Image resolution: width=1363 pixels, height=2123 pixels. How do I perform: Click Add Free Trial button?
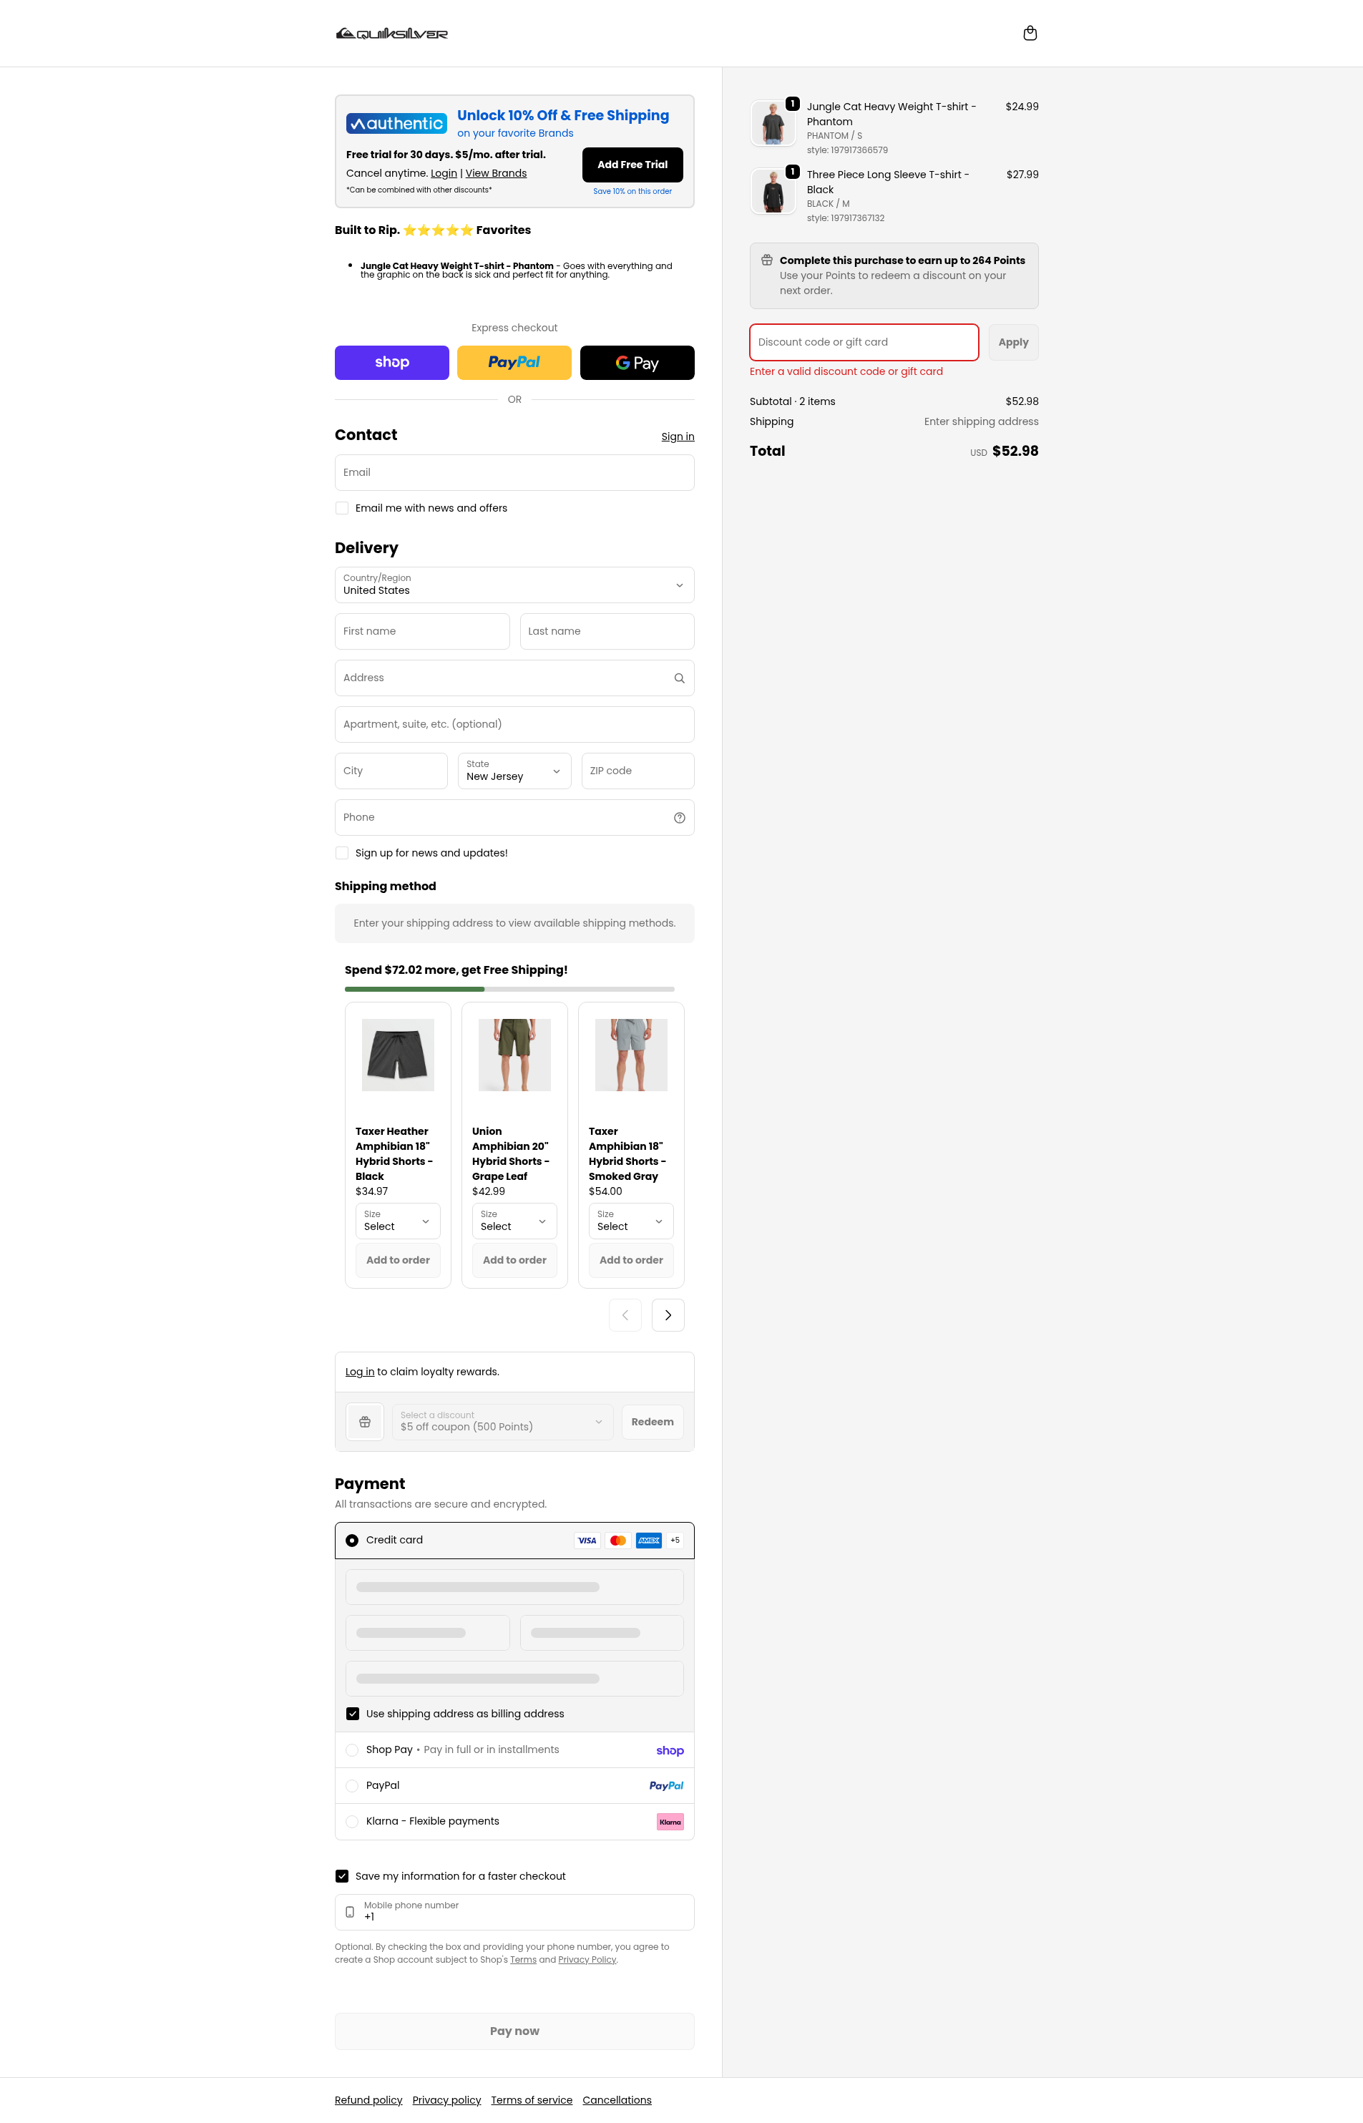pyautogui.click(x=632, y=165)
